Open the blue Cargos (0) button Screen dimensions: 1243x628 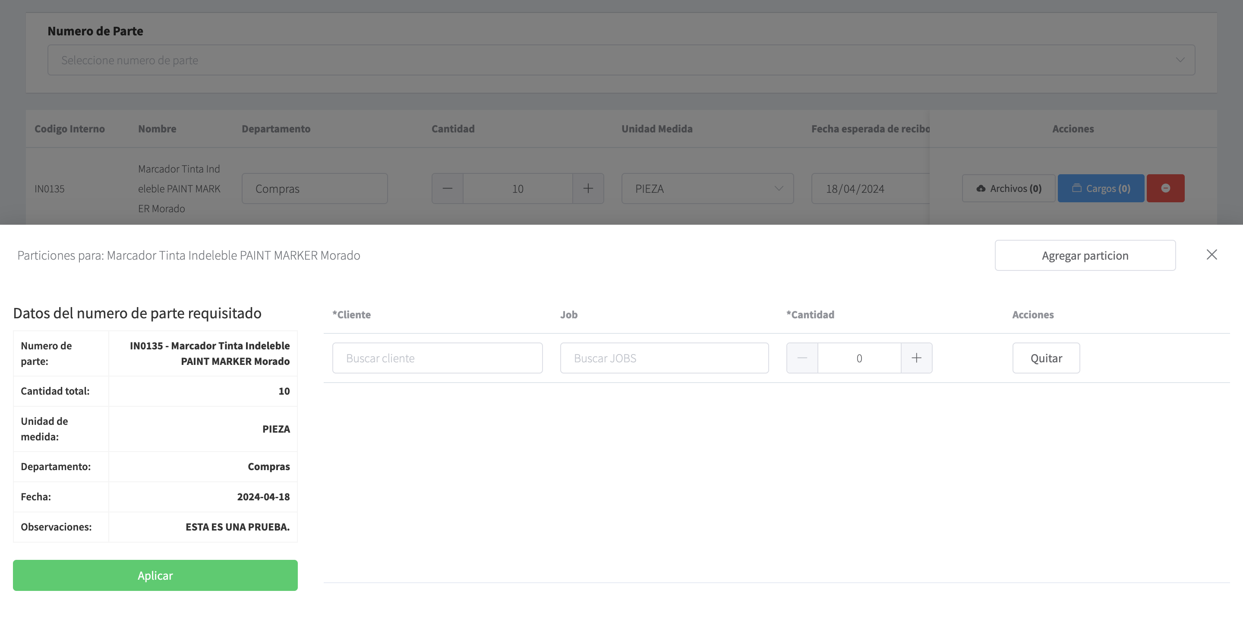coord(1100,188)
